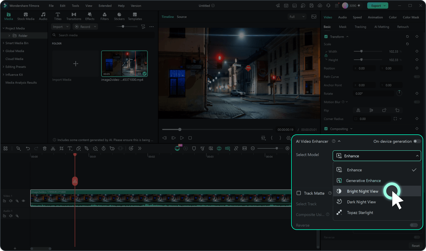
Task: Select the crop tool in timeline toolbar
Action: point(62,149)
